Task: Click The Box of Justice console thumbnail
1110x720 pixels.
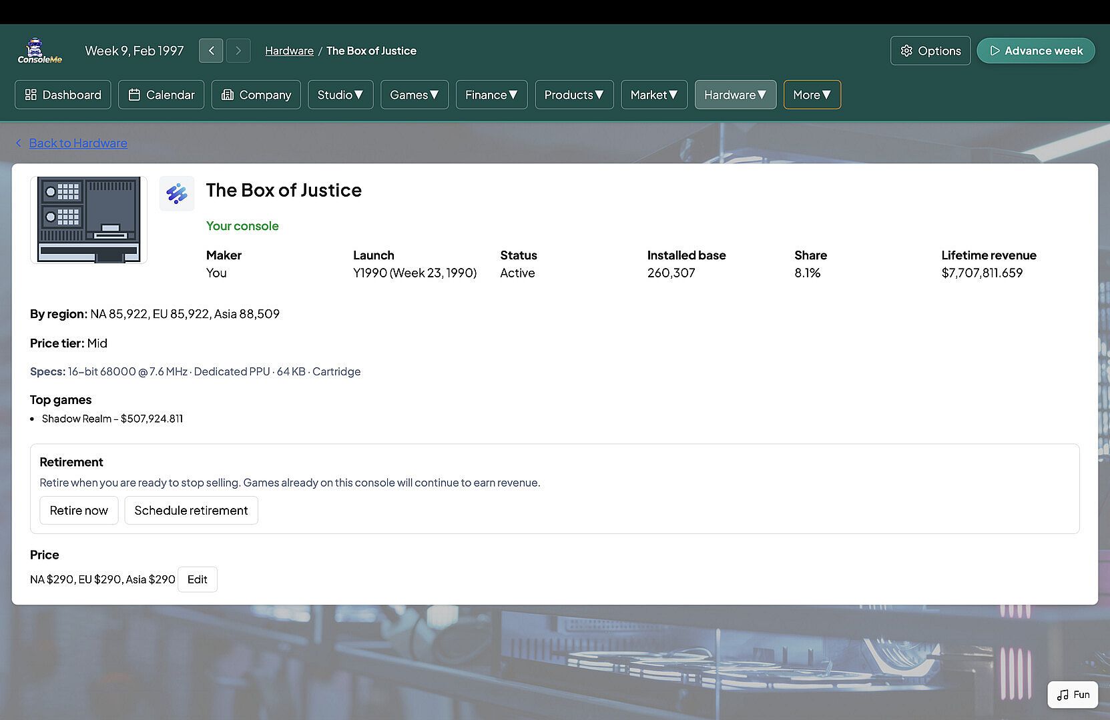Action: (89, 220)
